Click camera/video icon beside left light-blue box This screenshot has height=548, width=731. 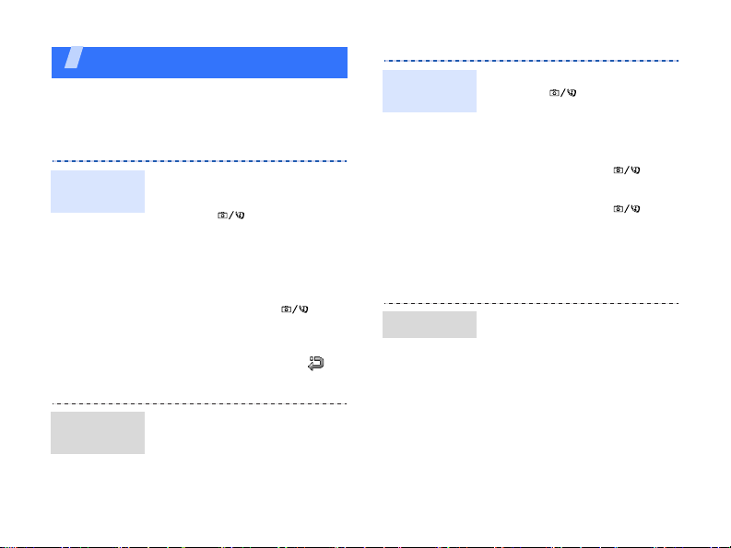[x=230, y=216]
